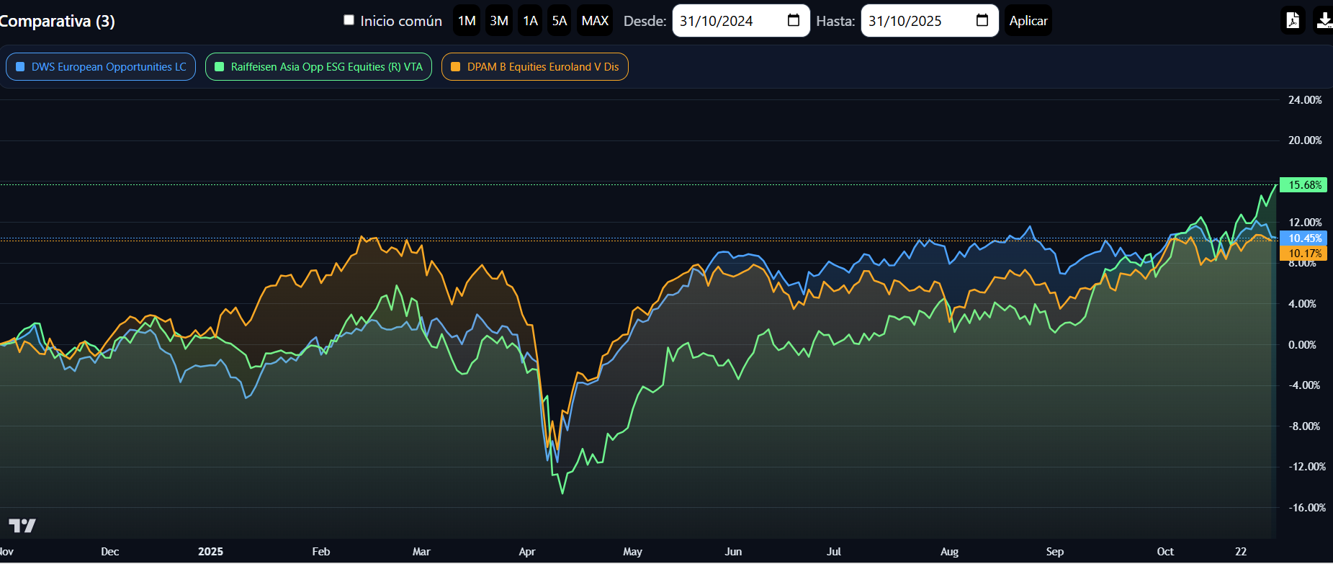Switch to the 1A time range
Image resolution: width=1333 pixels, height=564 pixels.
pos(531,21)
